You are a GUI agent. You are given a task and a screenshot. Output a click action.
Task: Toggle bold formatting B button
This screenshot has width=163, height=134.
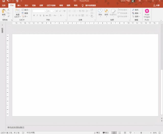click(34, 16)
